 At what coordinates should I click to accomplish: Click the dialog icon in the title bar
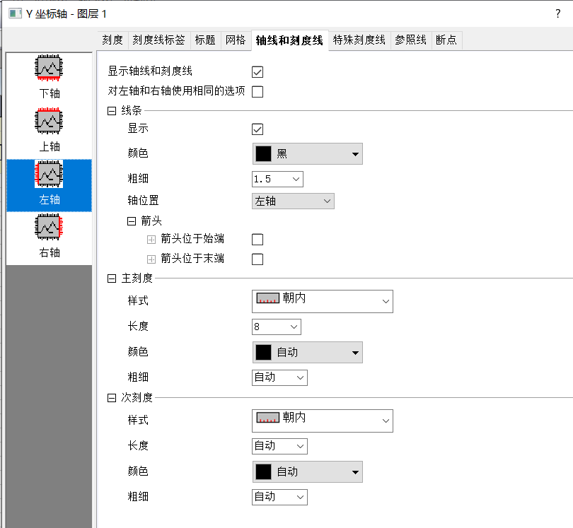14,13
